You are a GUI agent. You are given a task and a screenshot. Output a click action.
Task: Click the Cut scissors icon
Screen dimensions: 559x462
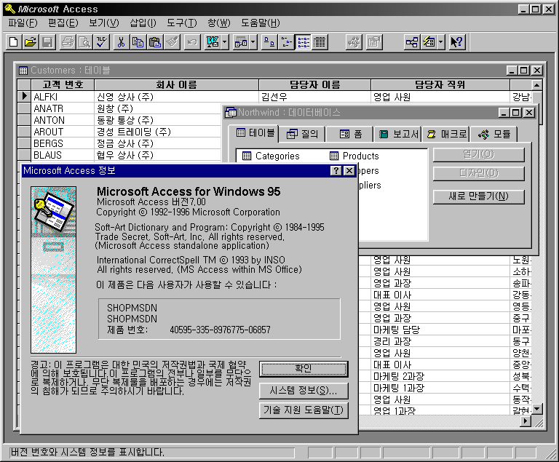122,42
